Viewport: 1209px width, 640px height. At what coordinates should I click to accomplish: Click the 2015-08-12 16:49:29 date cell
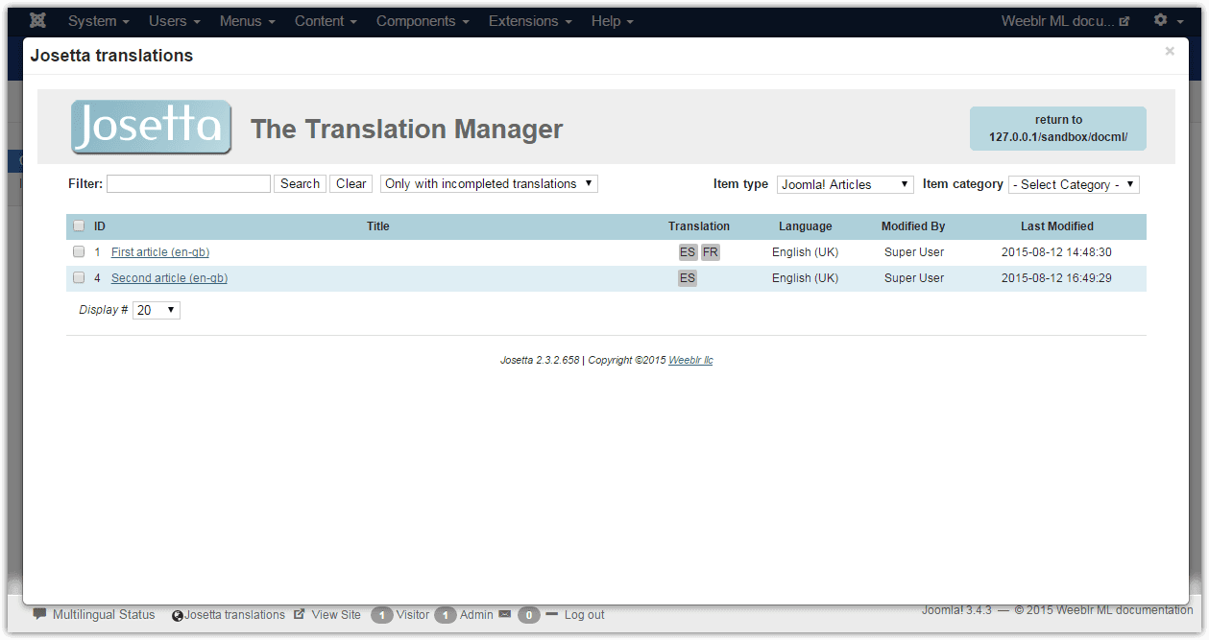[x=1056, y=278]
